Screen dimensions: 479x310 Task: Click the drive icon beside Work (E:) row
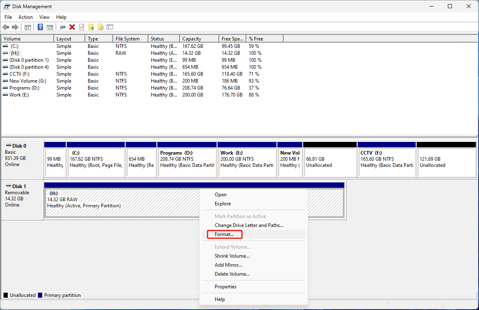5,95
